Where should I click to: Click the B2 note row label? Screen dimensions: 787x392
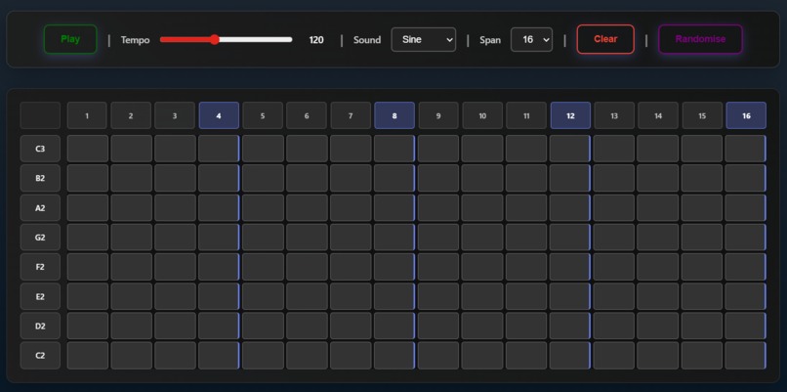click(x=40, y=178)
